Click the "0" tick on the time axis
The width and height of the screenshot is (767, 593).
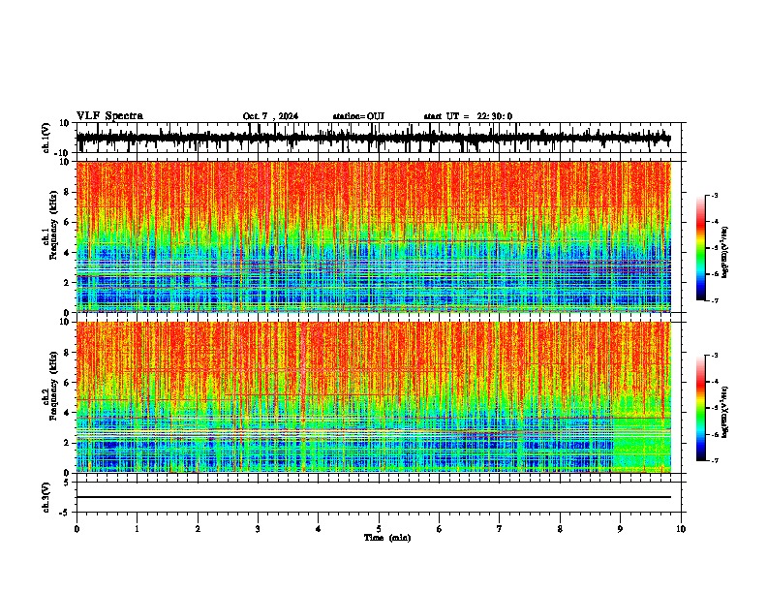pos(77,529)
